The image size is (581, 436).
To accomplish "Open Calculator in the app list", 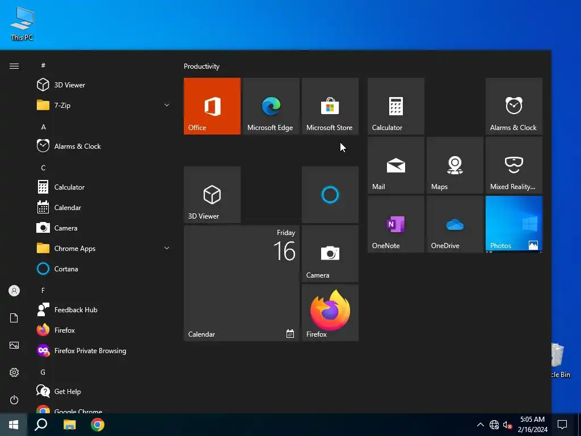I will click(104, 187).
